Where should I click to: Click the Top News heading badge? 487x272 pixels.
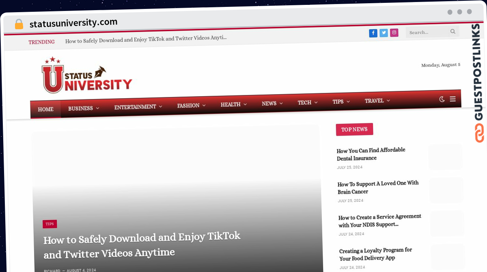pos(354,130)
